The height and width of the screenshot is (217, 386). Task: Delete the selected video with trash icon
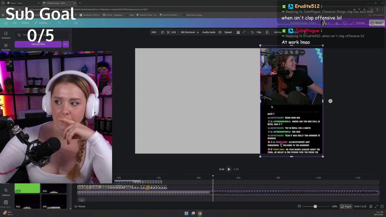click(297, 52)
